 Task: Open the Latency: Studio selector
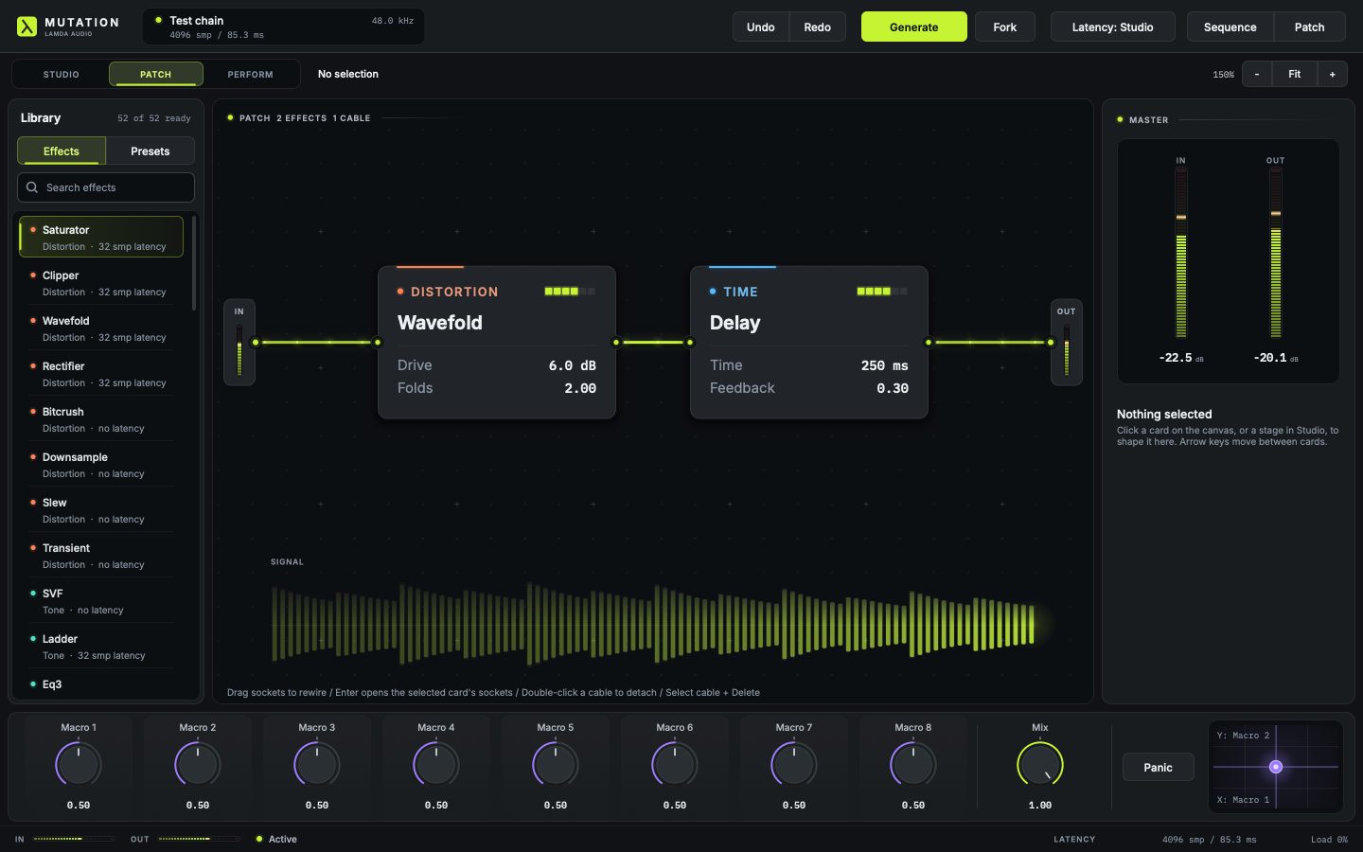1113,27
